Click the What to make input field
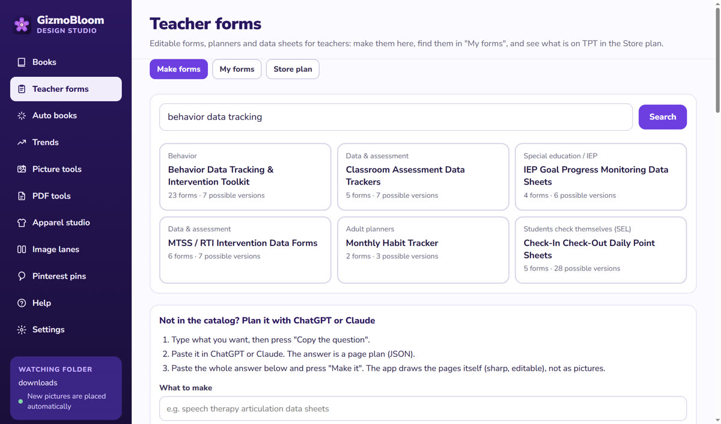 pos(423,408)
